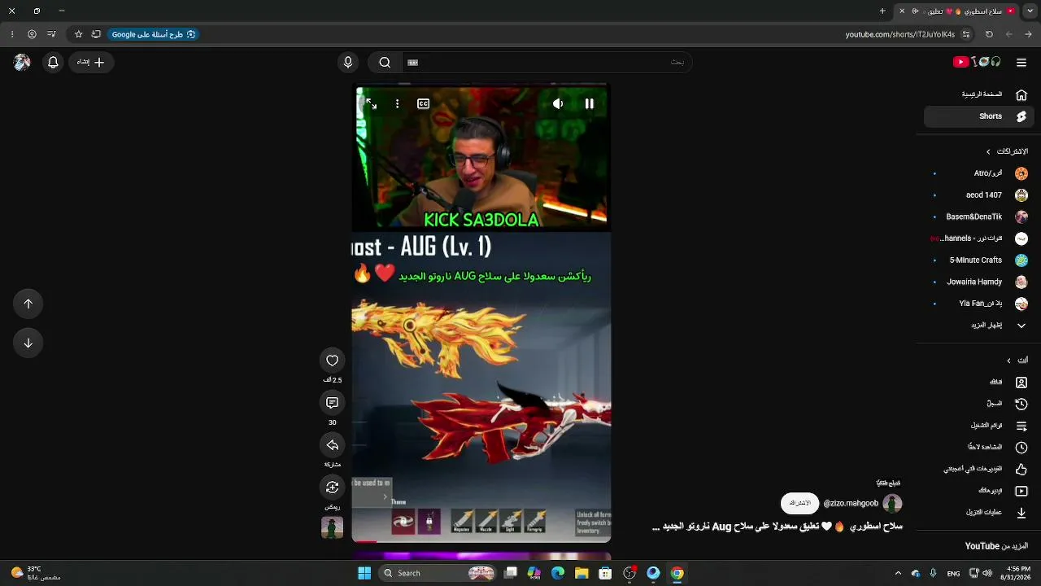1041x586 pixels.
Task: Open the @zizo.mahgoob channel handle
Action: [x=851, y=504]
